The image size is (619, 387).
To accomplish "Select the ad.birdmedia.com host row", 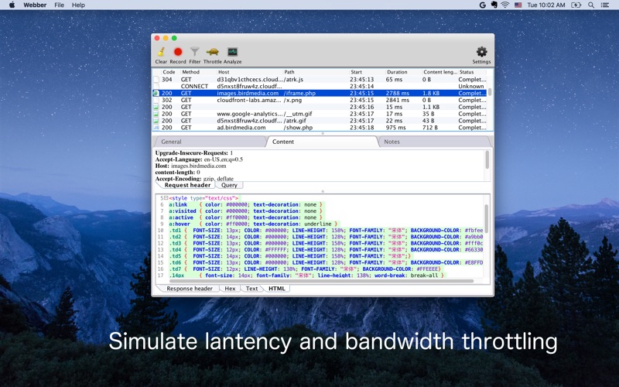I will point(320,128).
